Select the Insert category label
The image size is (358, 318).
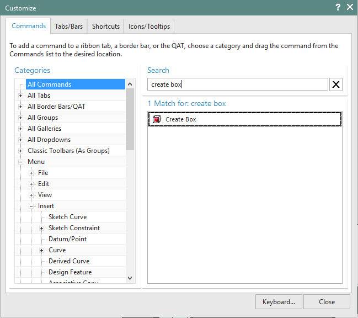pyautogui.click(x=46, y=206)
